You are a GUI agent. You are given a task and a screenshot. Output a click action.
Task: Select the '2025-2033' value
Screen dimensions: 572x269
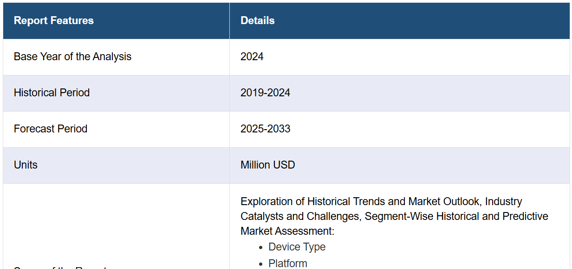tap(265, 129)
